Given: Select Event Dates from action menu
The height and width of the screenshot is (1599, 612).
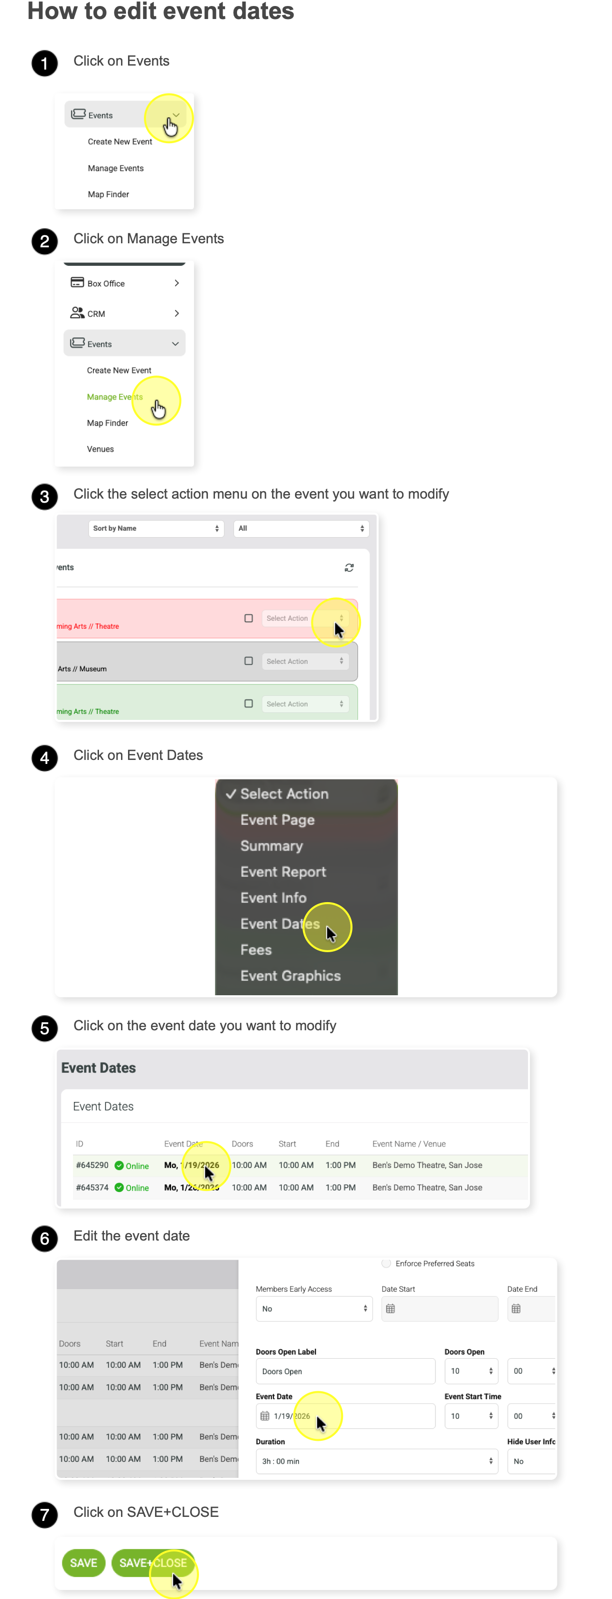Looking at the screenshot, I should (279, 924).
